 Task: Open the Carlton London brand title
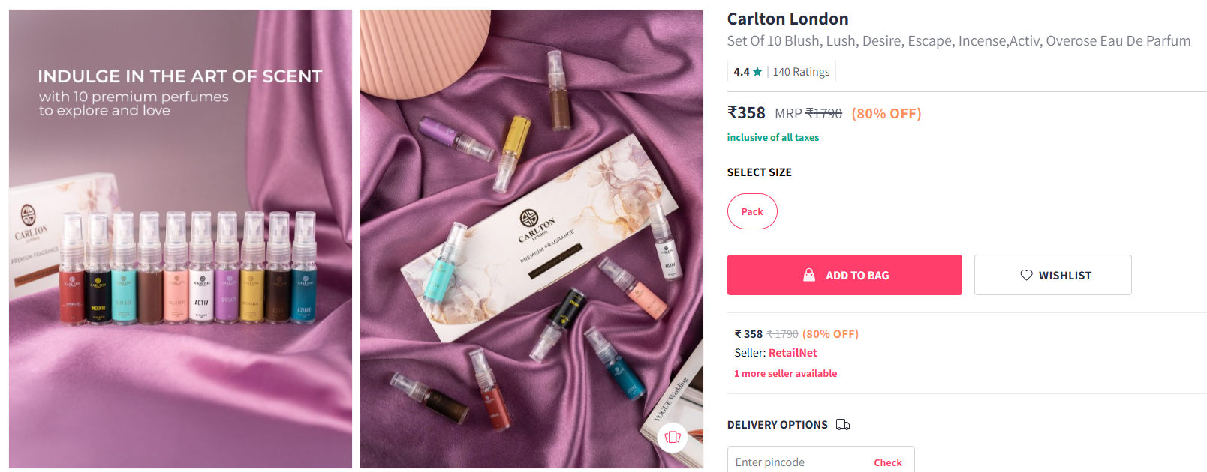(787, 19)
